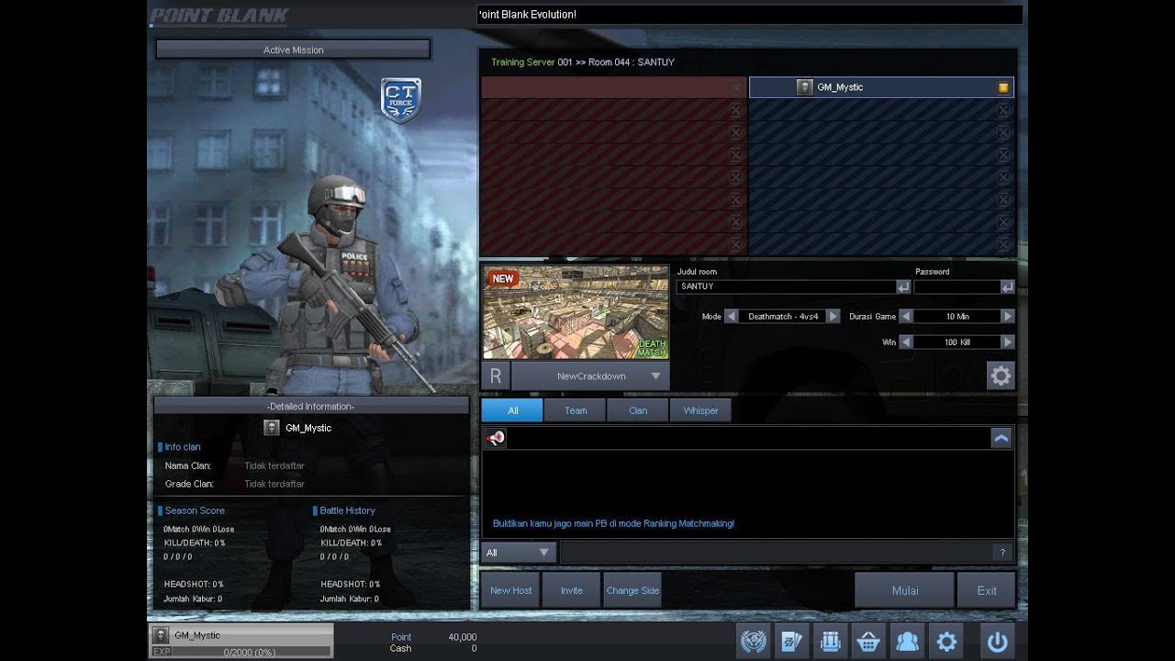Click GM_Mystic rank icon in blue slot
The image size is (1175, 661).
pos(804,87)
